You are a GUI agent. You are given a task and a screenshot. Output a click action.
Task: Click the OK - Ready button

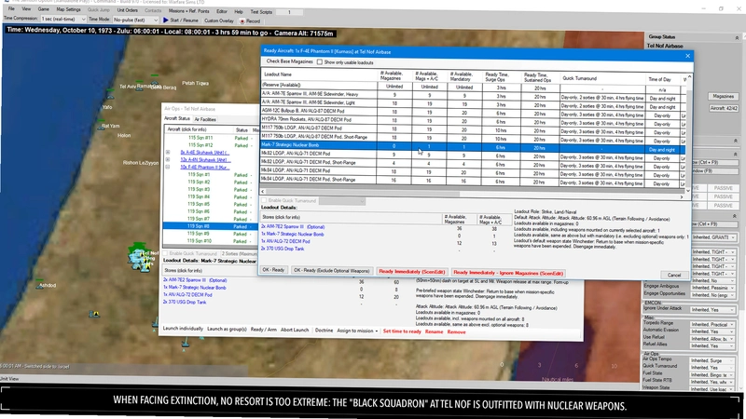[x=273, y=270]
